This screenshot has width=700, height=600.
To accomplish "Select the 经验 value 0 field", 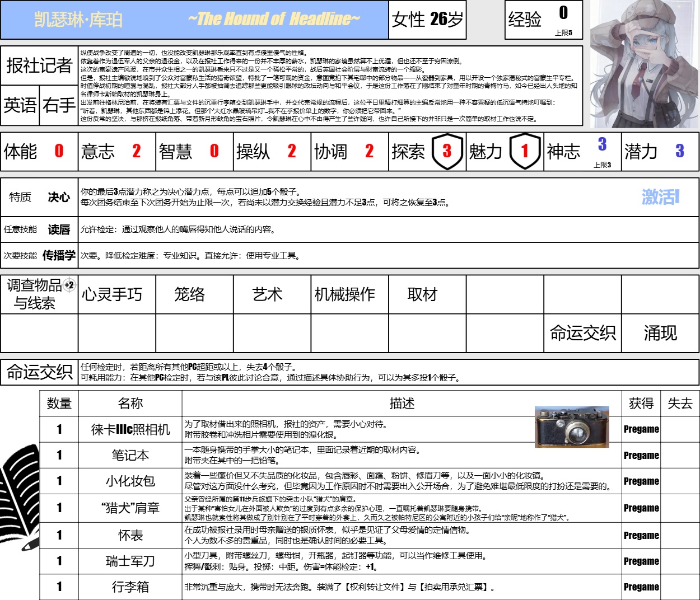I will (x=563, y=13).
